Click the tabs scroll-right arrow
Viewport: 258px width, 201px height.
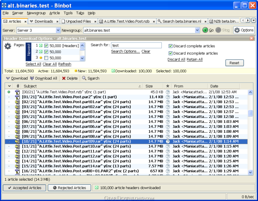[248, 20]
